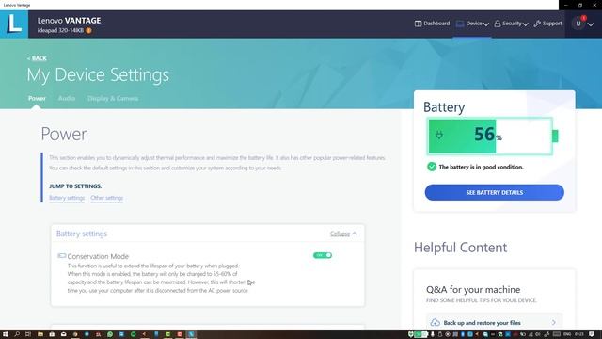The width and height of the screenshot is (602, 339).
Task: Click the network tray icon
Action: [531, 334]
